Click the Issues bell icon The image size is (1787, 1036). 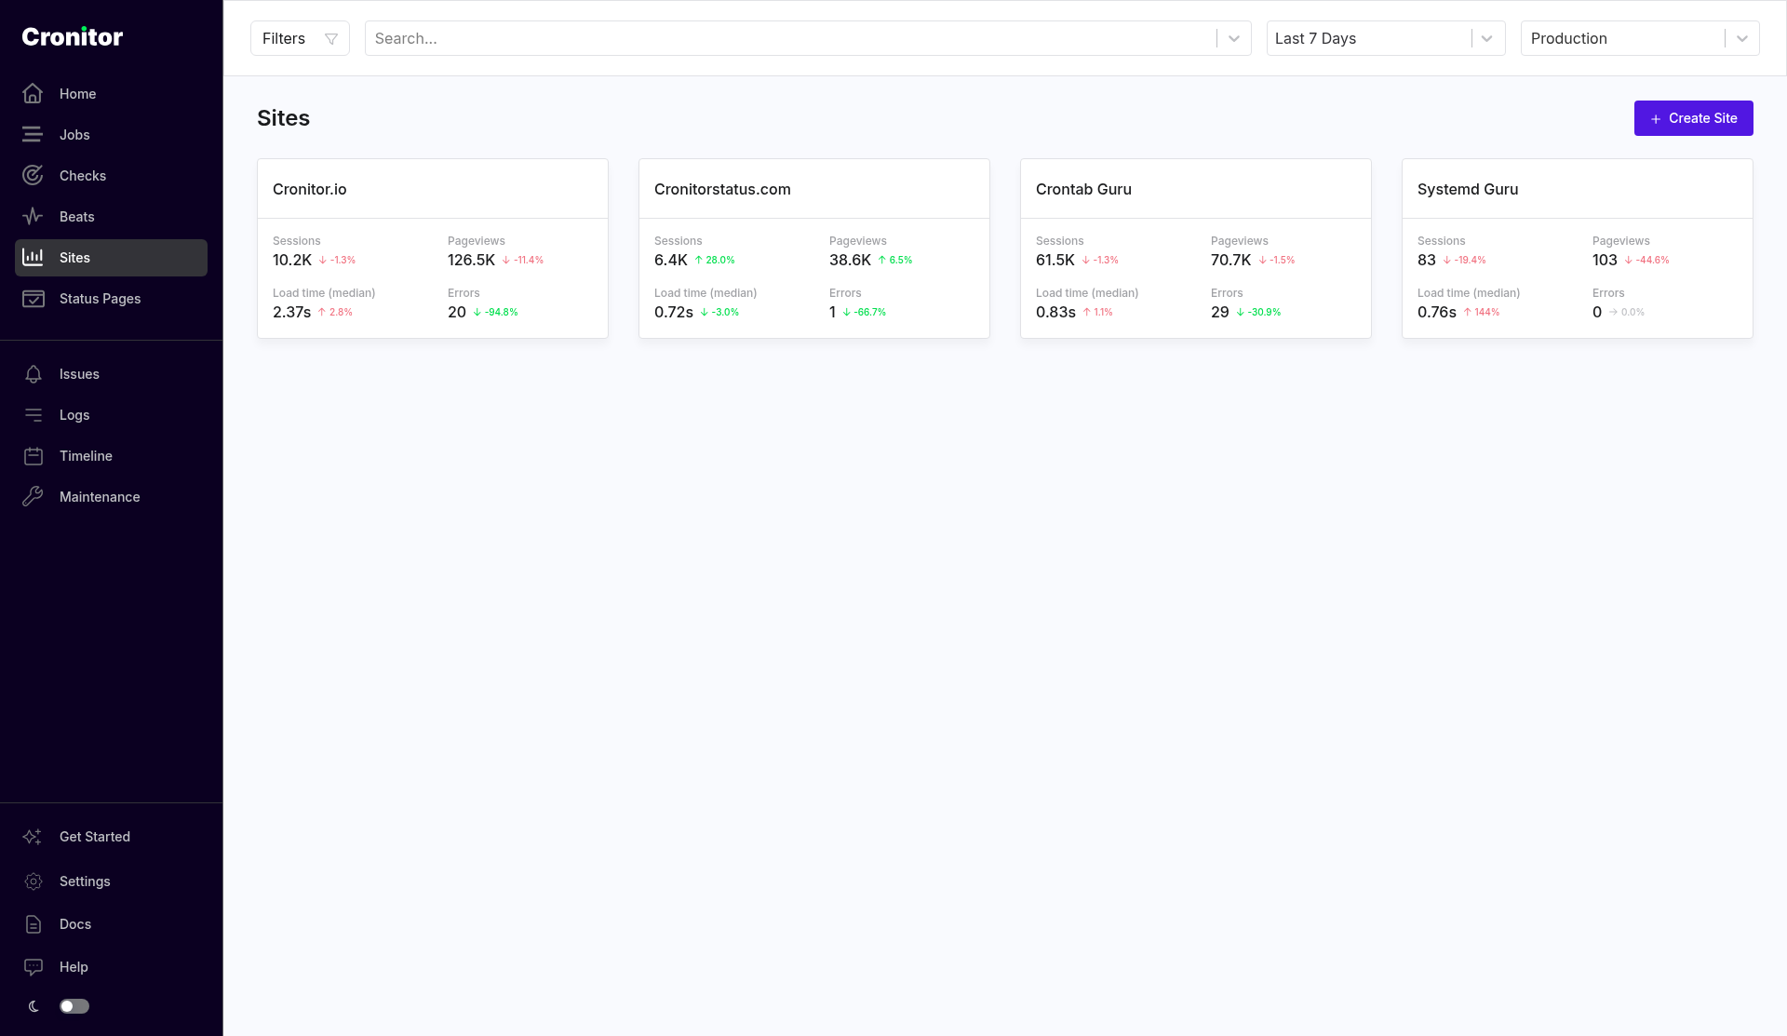[34, 374]
